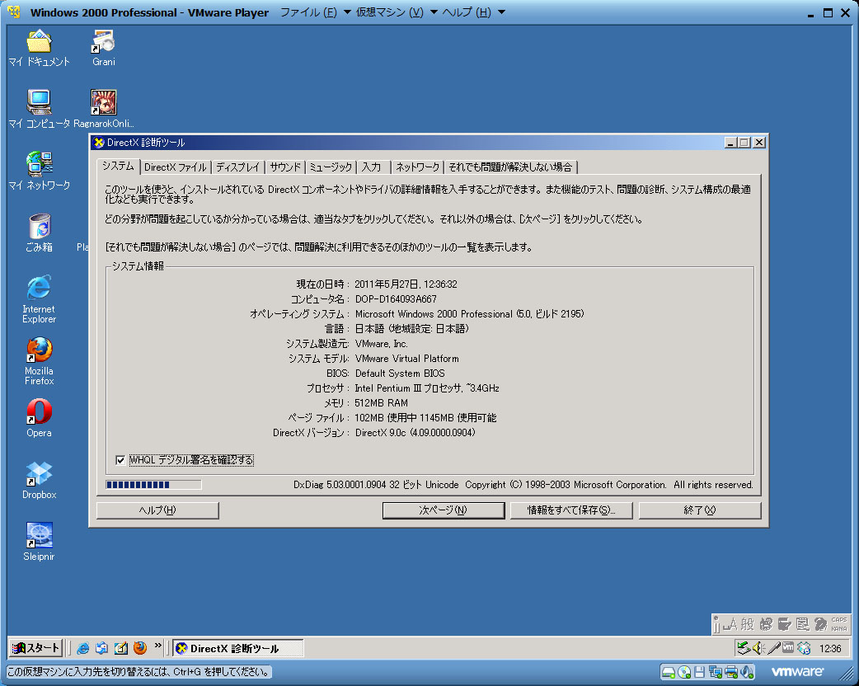Select the Sleipnir desktop shortcut
Viewport: 859px width, 686px height.
39,542
